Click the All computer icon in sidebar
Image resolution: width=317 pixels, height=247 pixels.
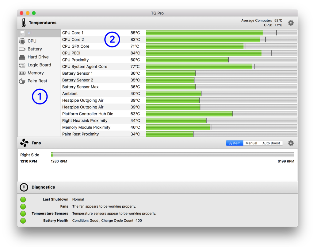[x=22, y=33]
